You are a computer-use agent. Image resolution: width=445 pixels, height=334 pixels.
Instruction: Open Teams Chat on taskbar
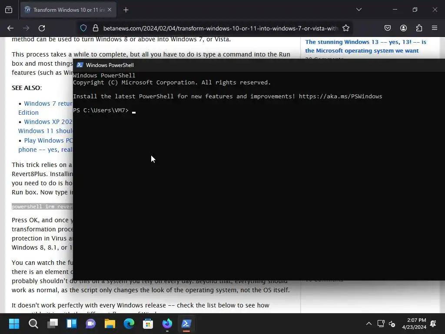[90, 324]
